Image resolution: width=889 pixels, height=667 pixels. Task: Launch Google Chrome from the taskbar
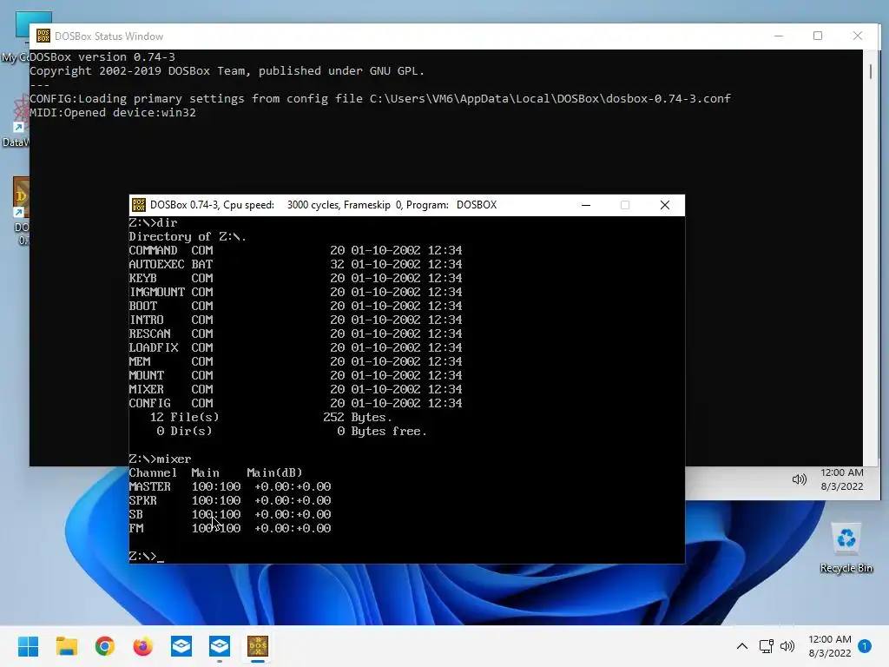point(105,646)
